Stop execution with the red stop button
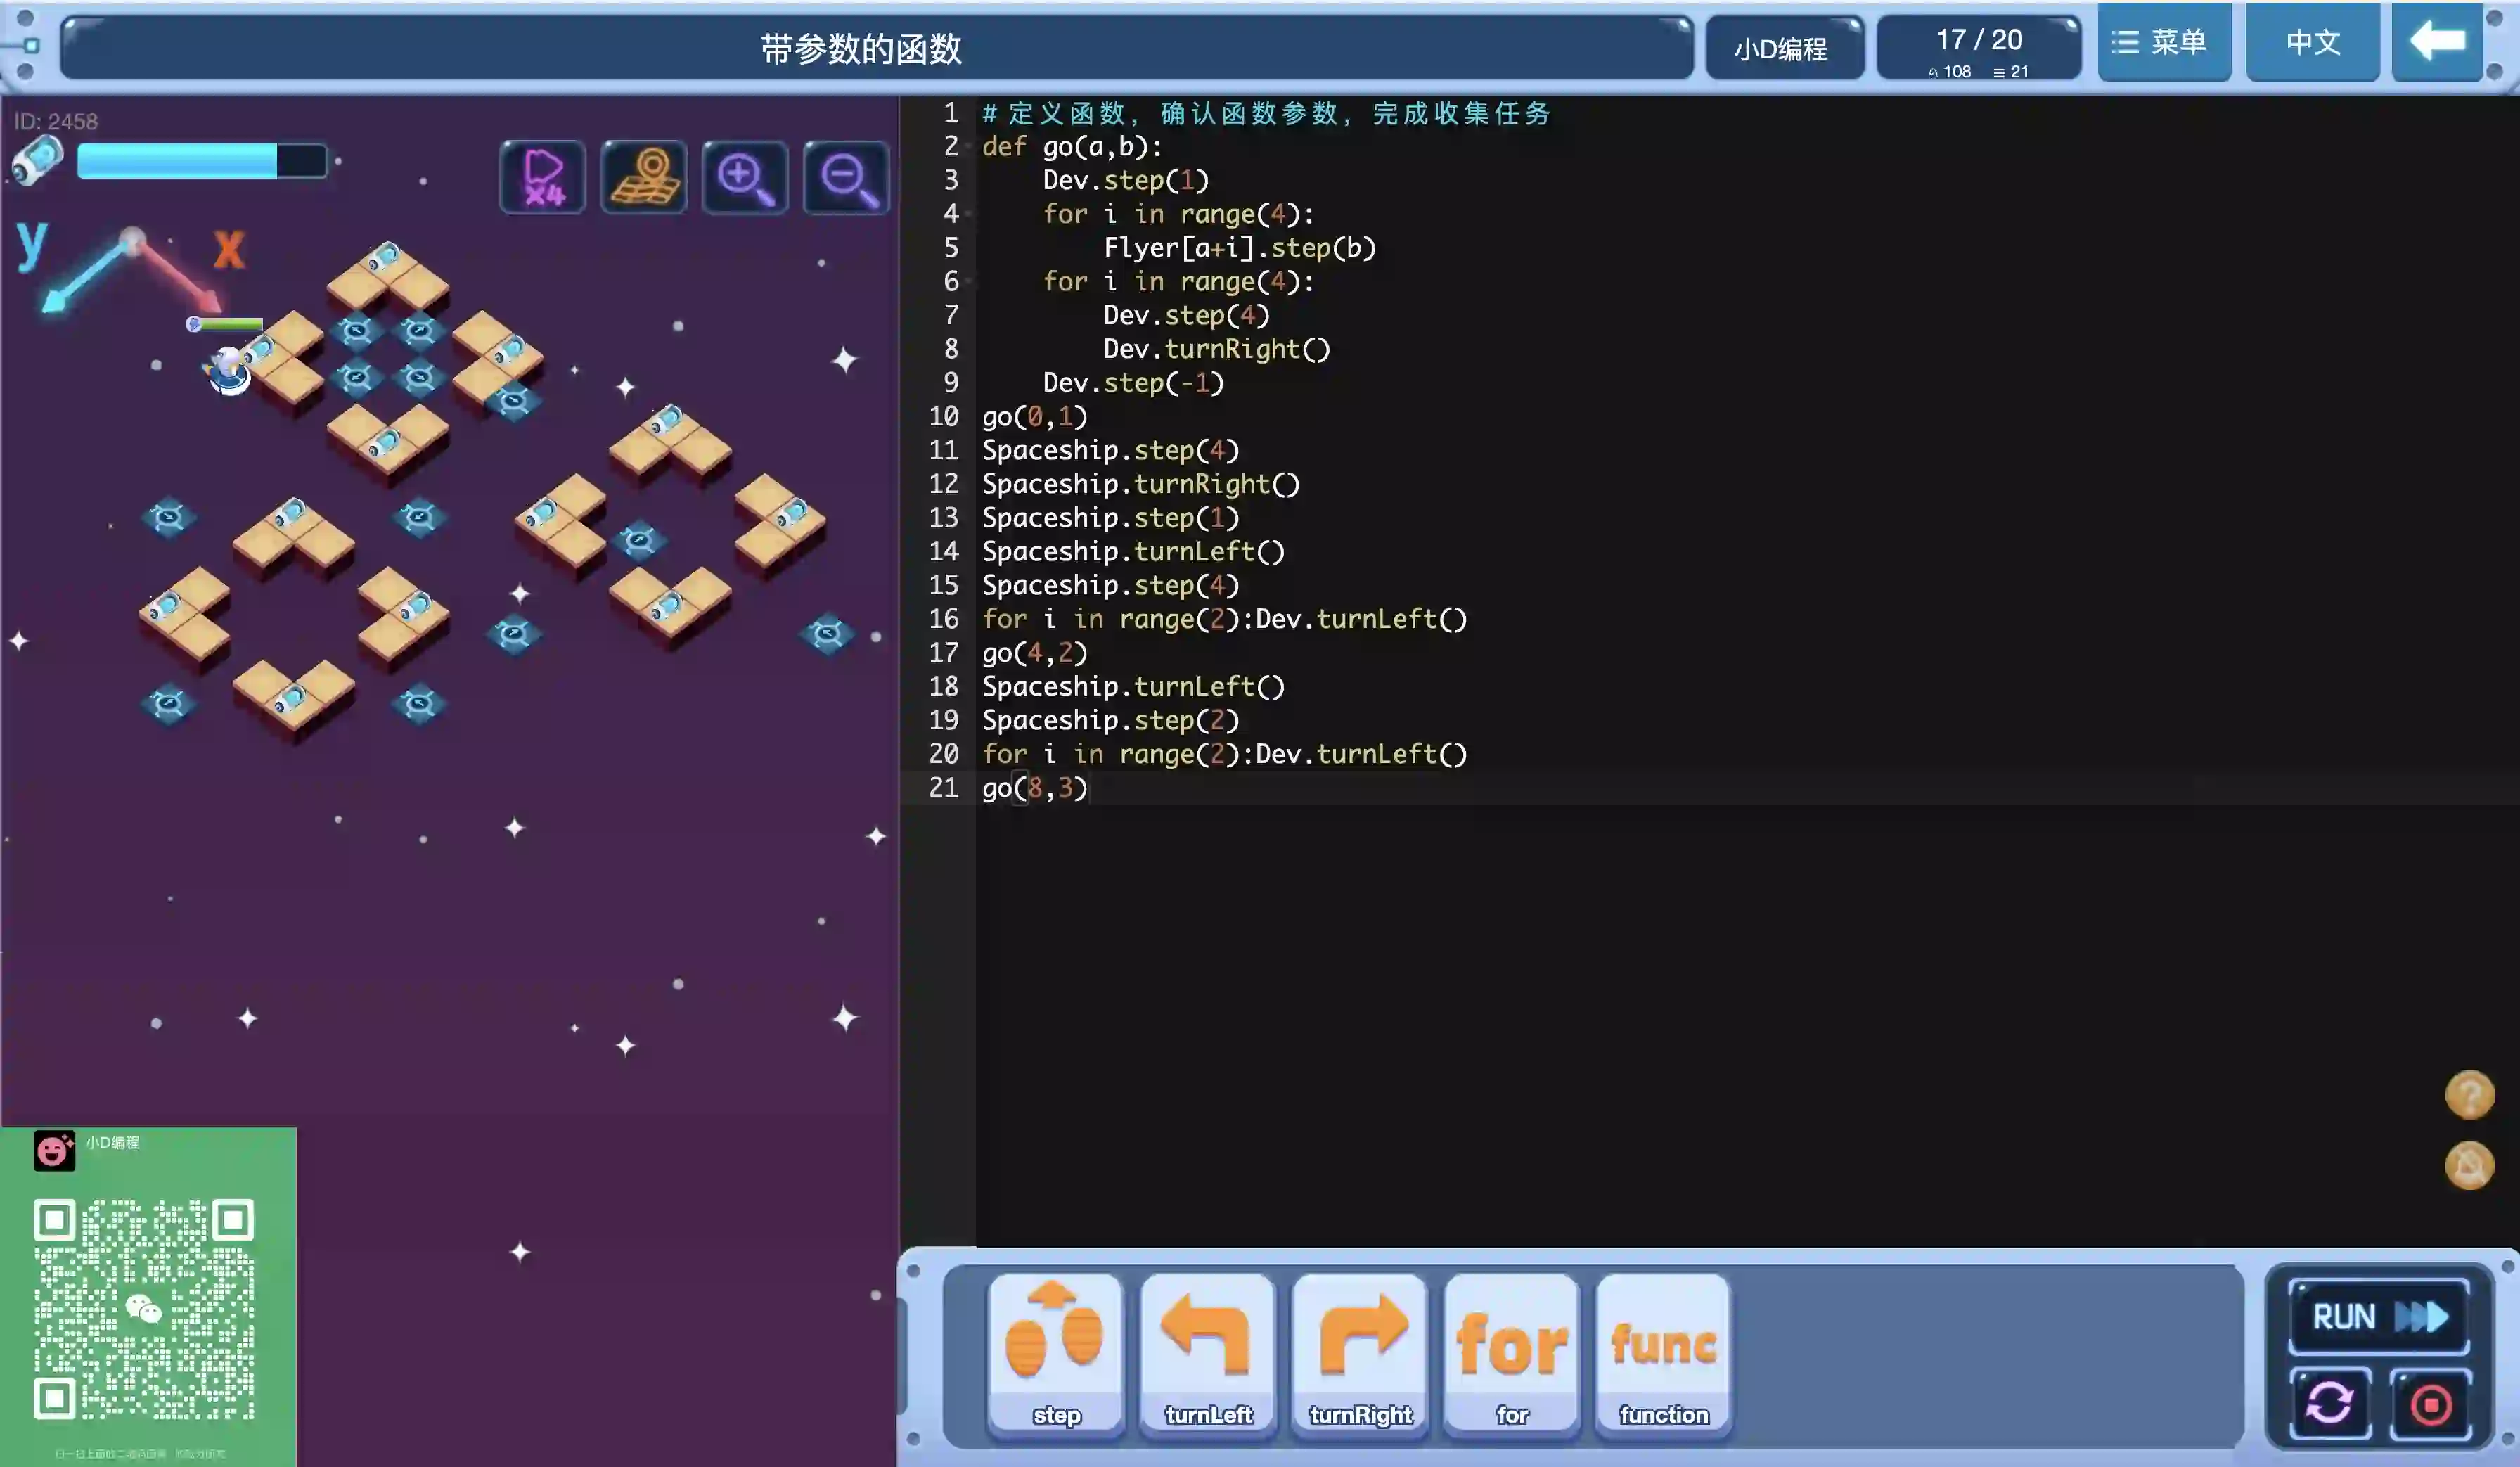The width and height of the screenshot is (2520, 1467). (x=2430, y=1404)
